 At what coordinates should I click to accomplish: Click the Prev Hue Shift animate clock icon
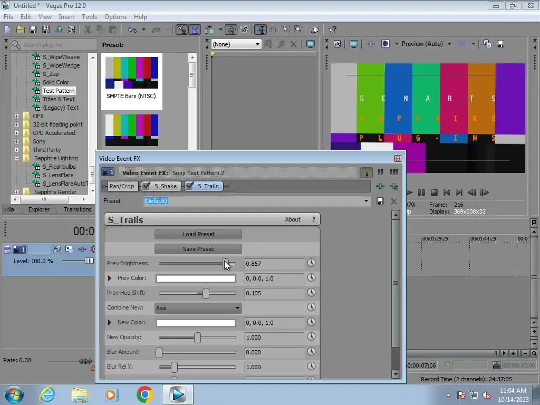coord(311,293)
